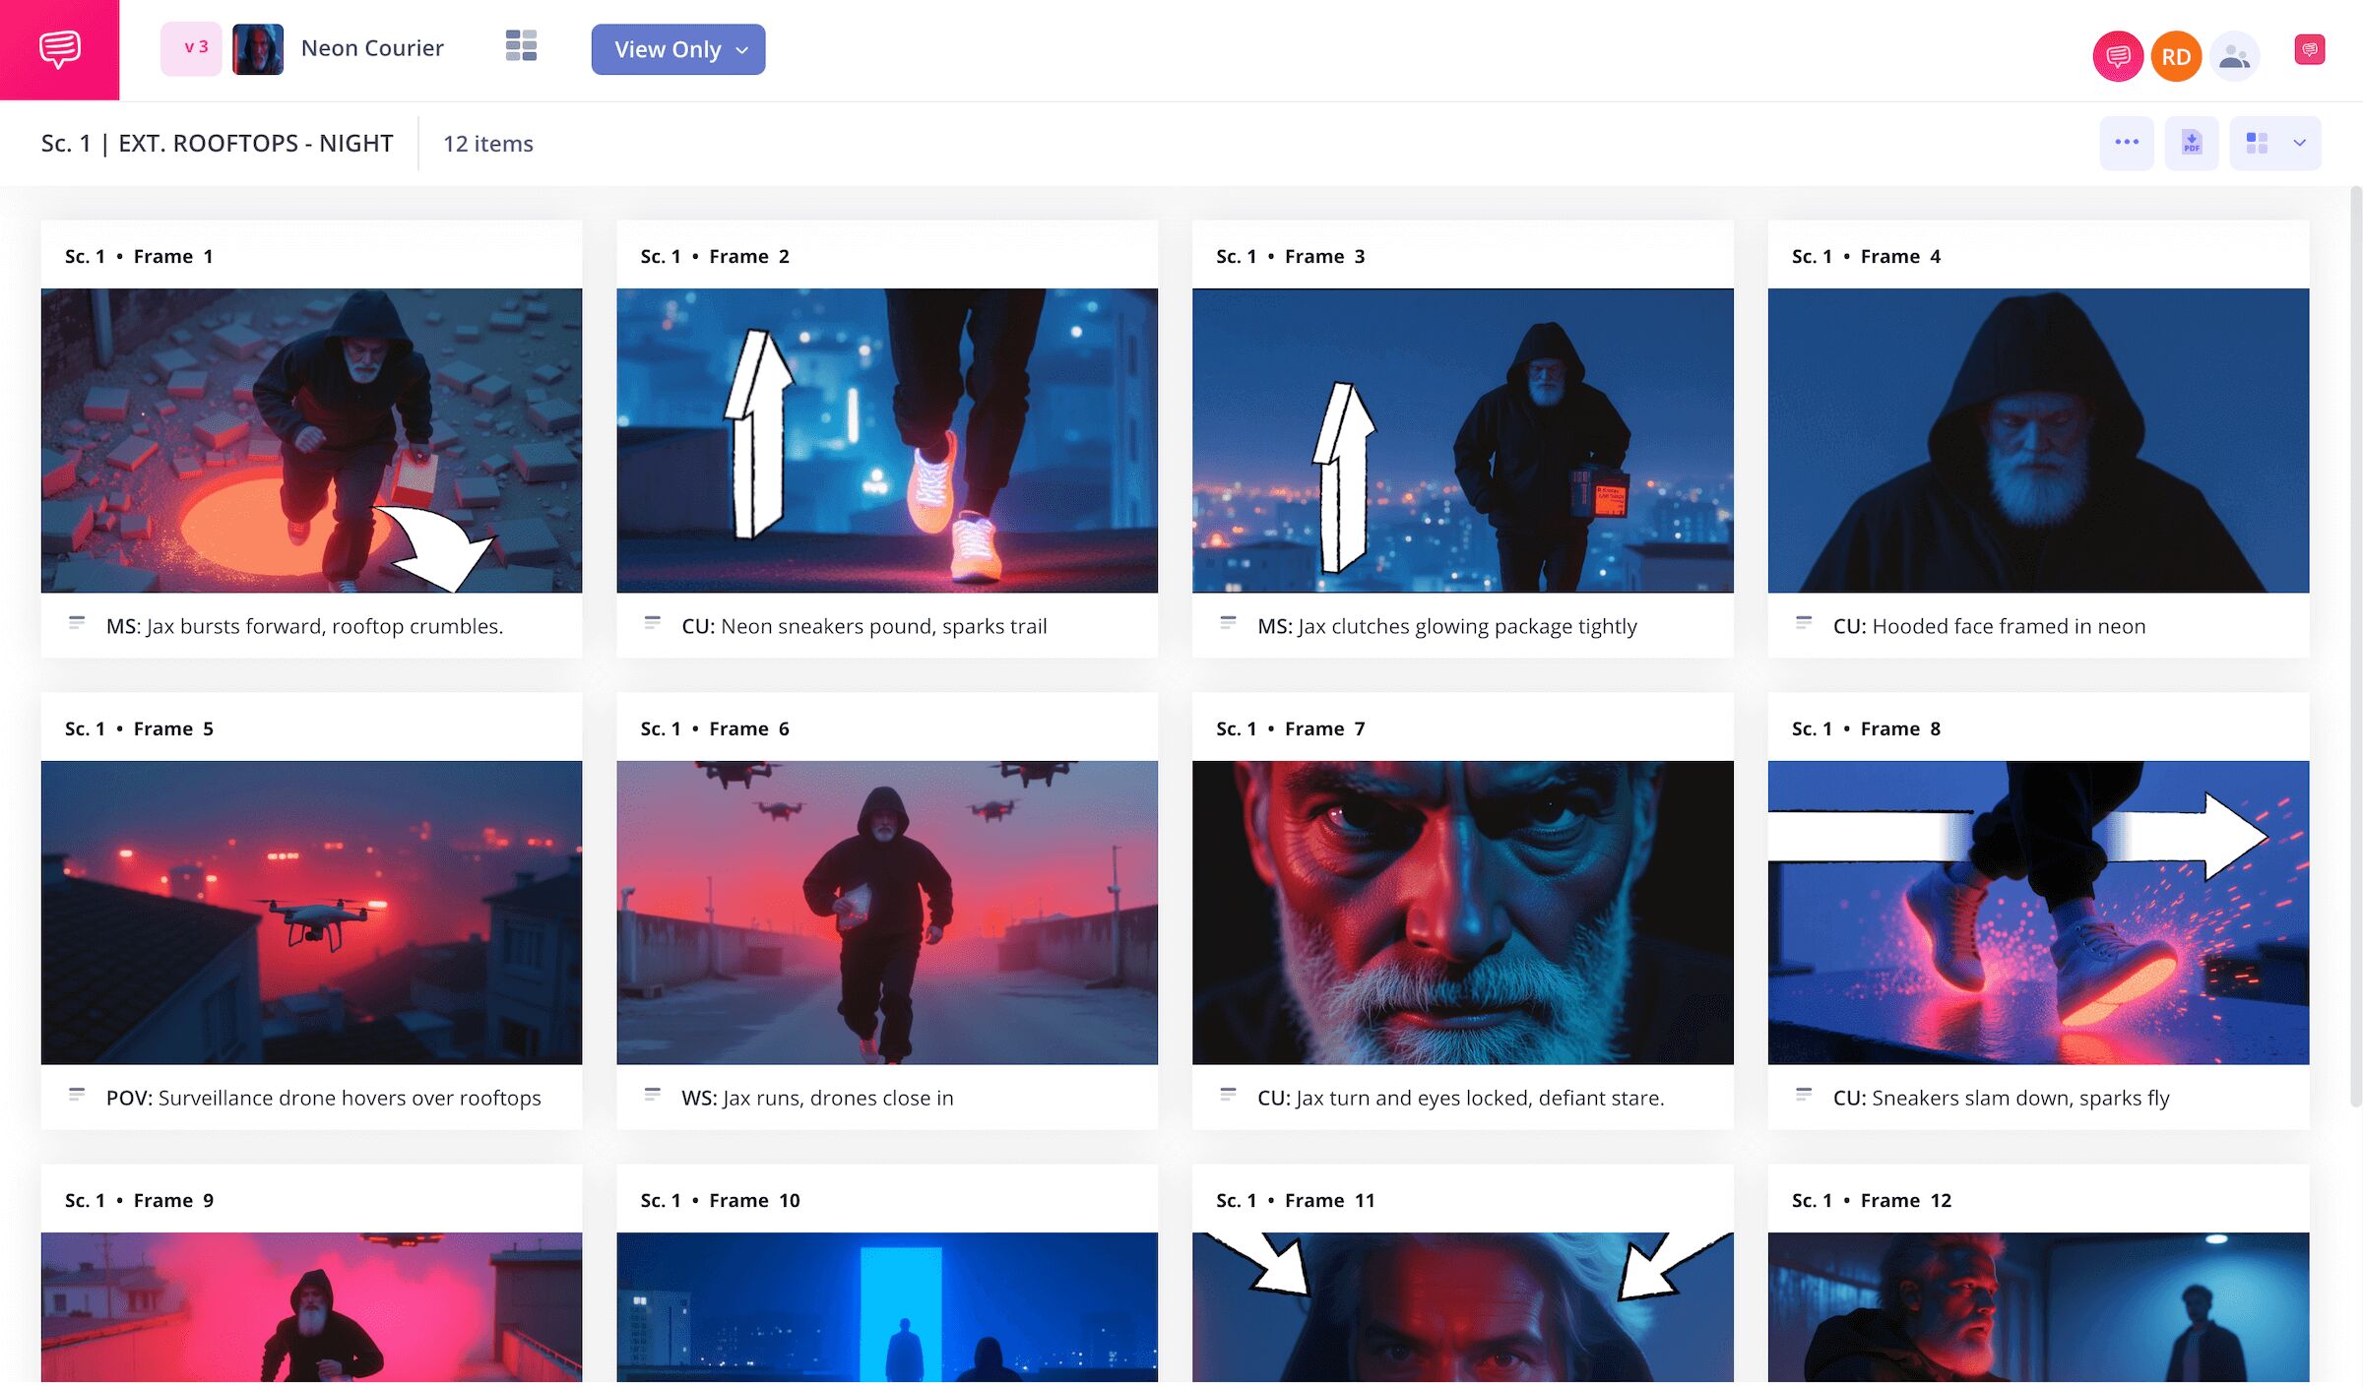Screen dimensions: 2363x1389
Task: Click the pink chat logo home icon
Action: point(59,49)
